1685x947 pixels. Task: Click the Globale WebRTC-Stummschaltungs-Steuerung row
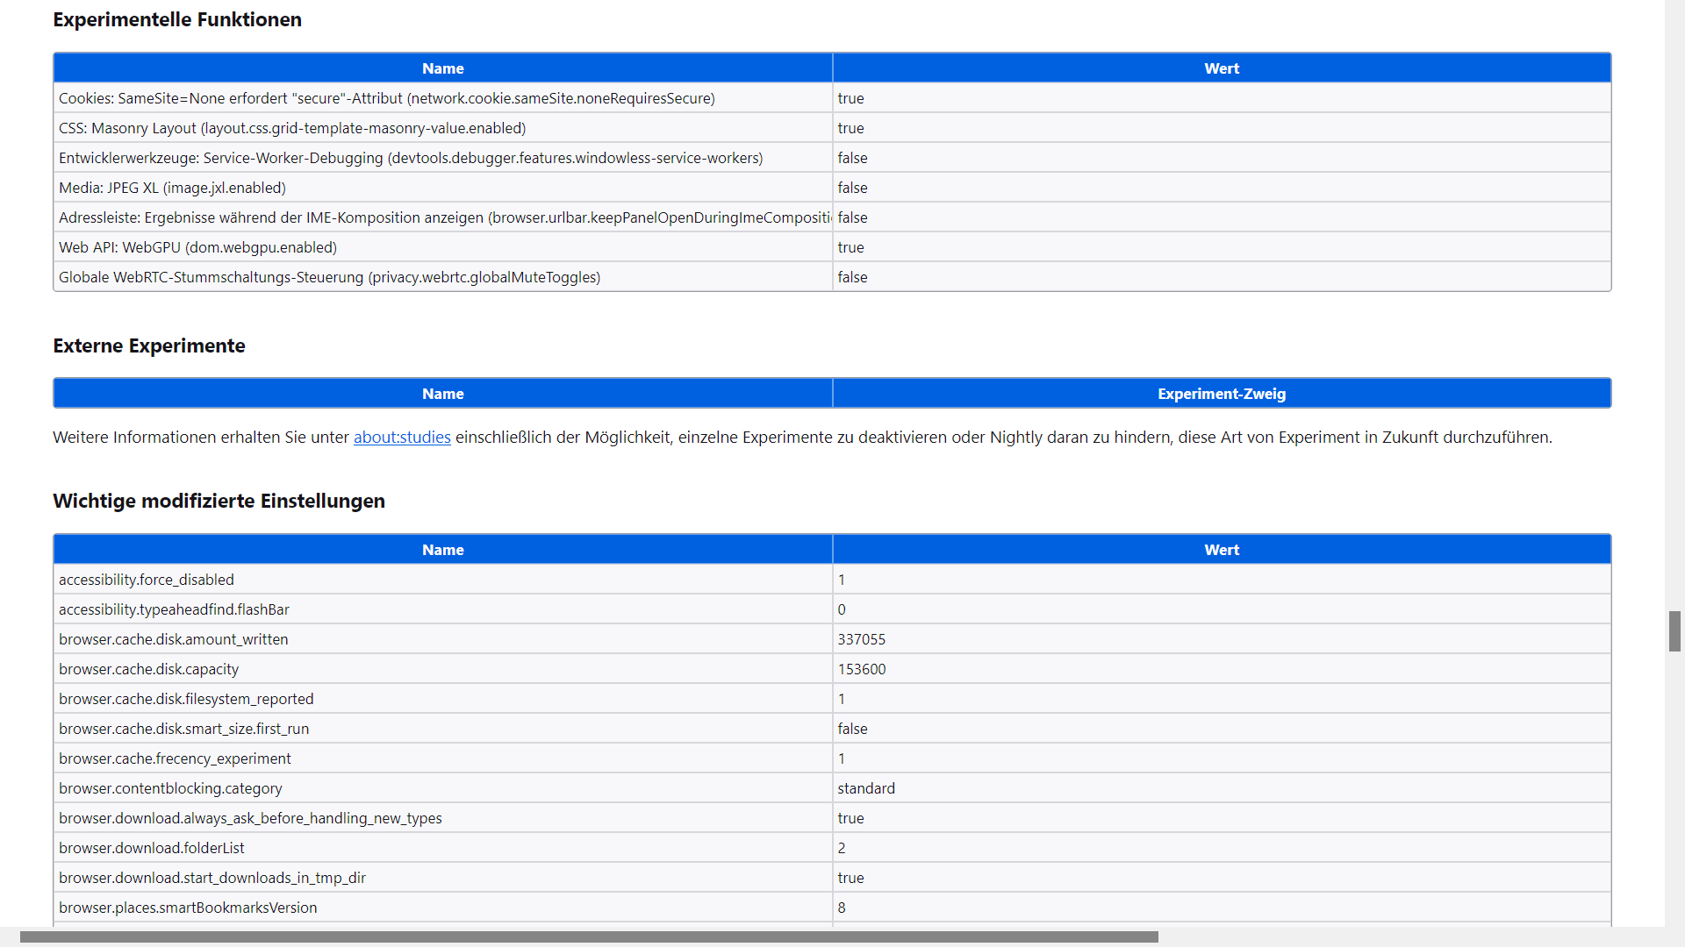329,277
